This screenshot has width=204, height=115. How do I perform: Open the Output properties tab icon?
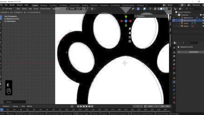[x=174, y=57]
